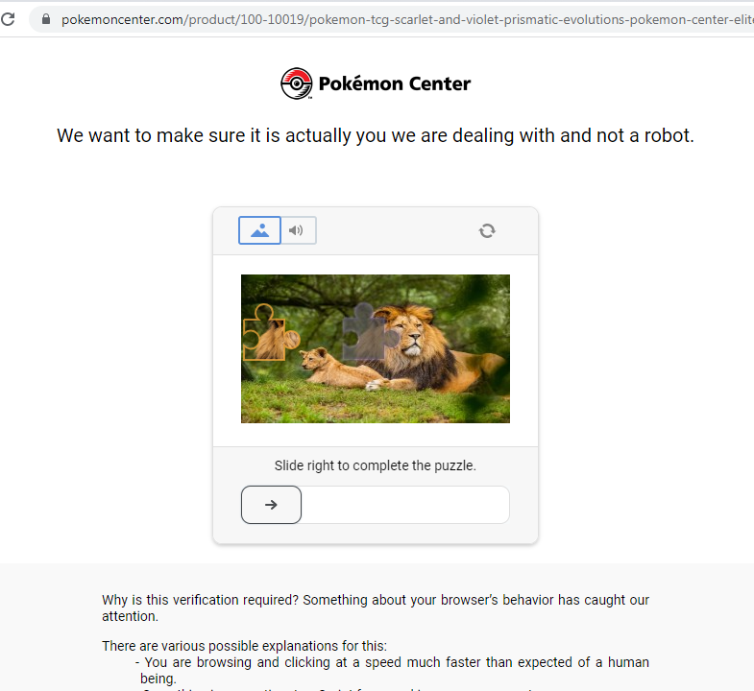Click the empty slider track area

[x=404, y=505]
